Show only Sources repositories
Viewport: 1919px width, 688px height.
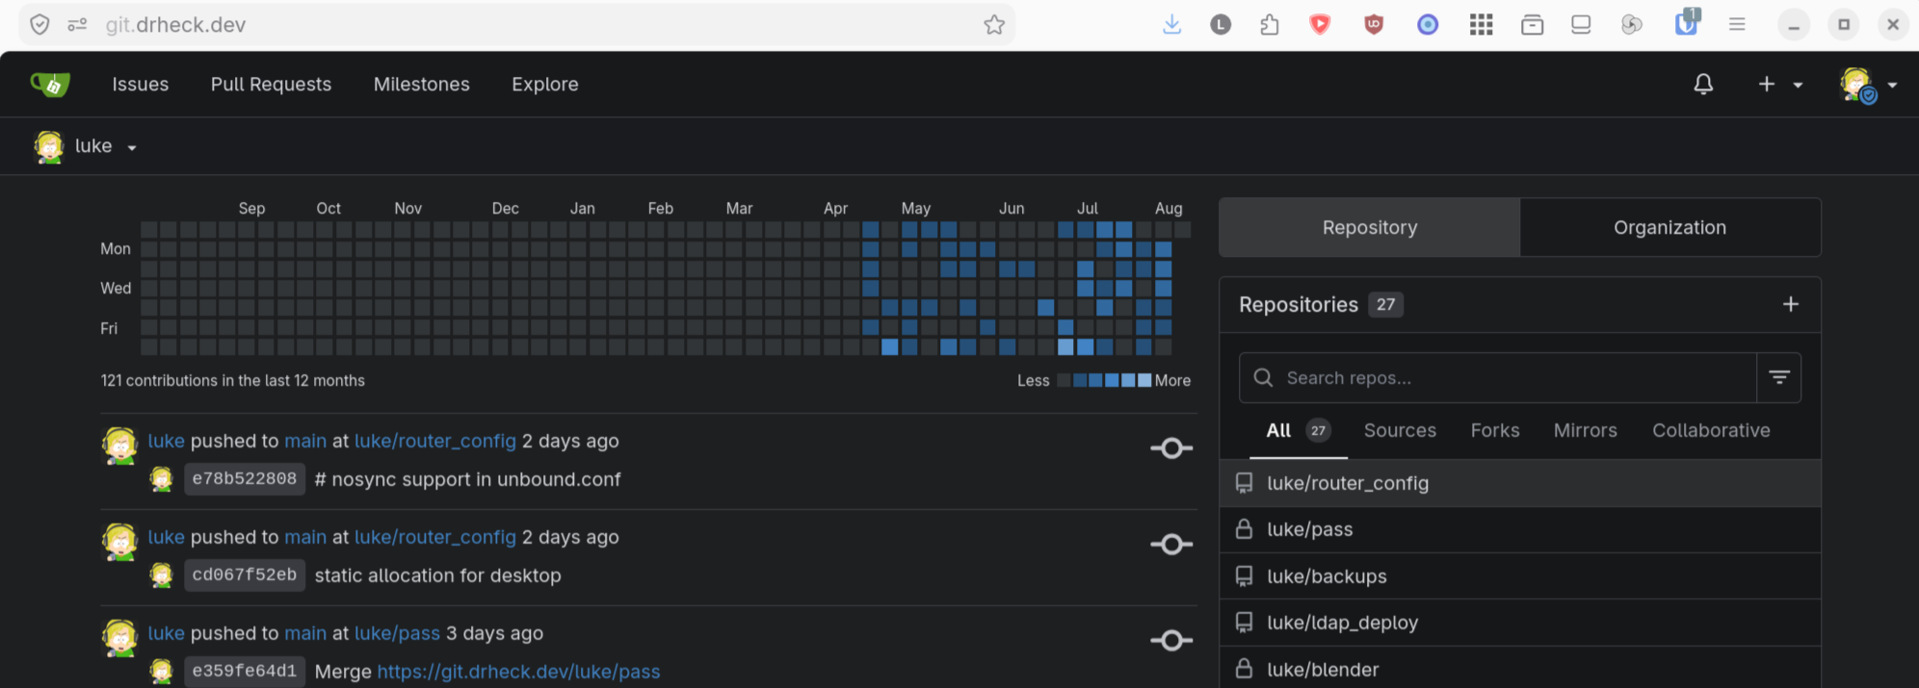[1400, 431]
